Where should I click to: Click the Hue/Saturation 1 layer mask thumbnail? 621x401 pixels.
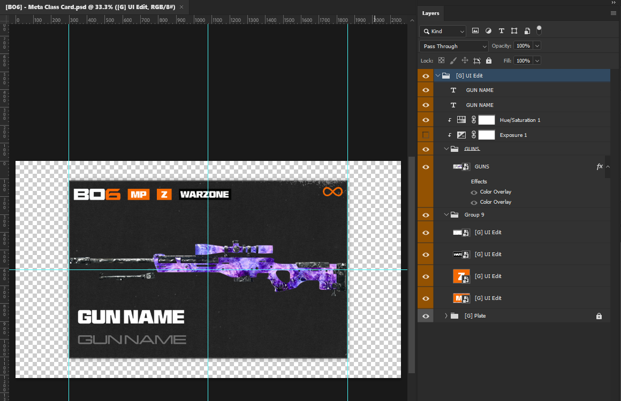tap(486, 120)
